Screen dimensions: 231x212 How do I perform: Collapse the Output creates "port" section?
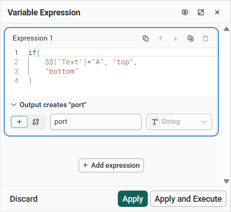click(x=14, y=105)
